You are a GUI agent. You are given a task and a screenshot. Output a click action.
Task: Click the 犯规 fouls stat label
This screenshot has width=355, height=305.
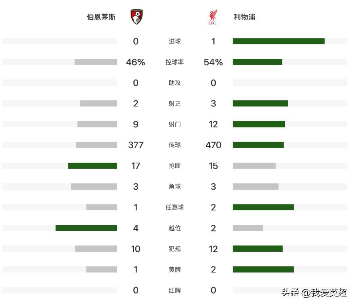175,249
